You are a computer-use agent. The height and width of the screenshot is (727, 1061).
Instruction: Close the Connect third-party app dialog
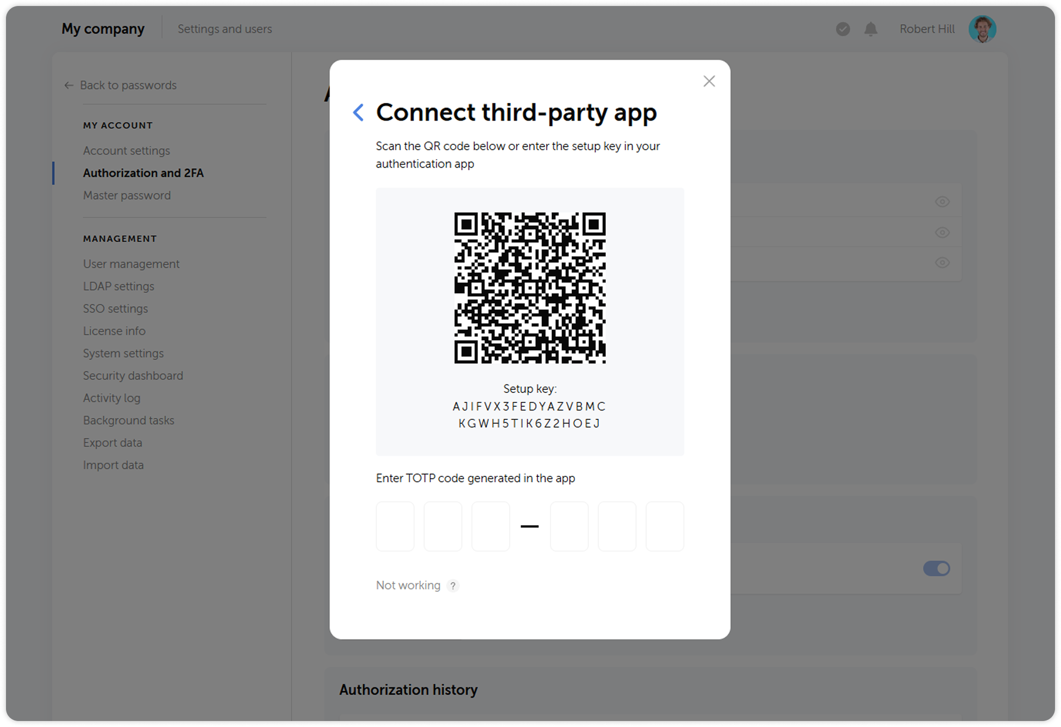pyautogui.click(x=709, y=81)
